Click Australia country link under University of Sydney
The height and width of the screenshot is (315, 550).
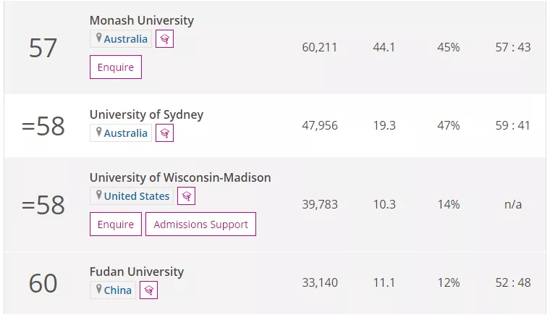coord(125,133)
